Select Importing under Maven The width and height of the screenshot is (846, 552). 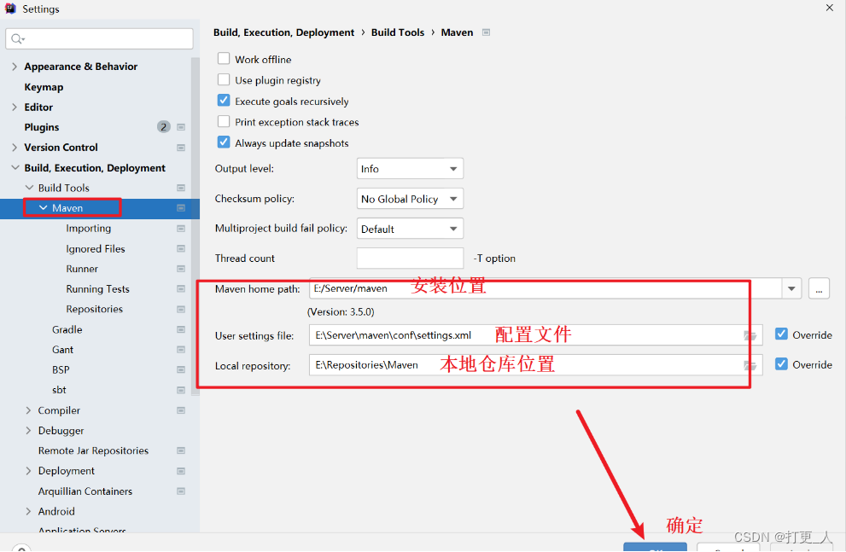89,229
